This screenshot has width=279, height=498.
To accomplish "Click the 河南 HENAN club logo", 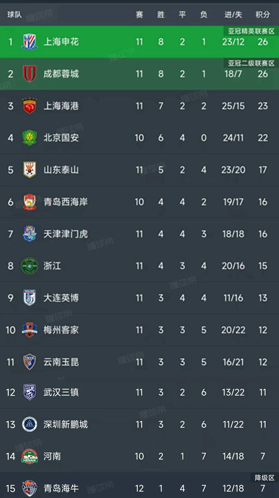I will pyautogui.click(x=29, y=457).
